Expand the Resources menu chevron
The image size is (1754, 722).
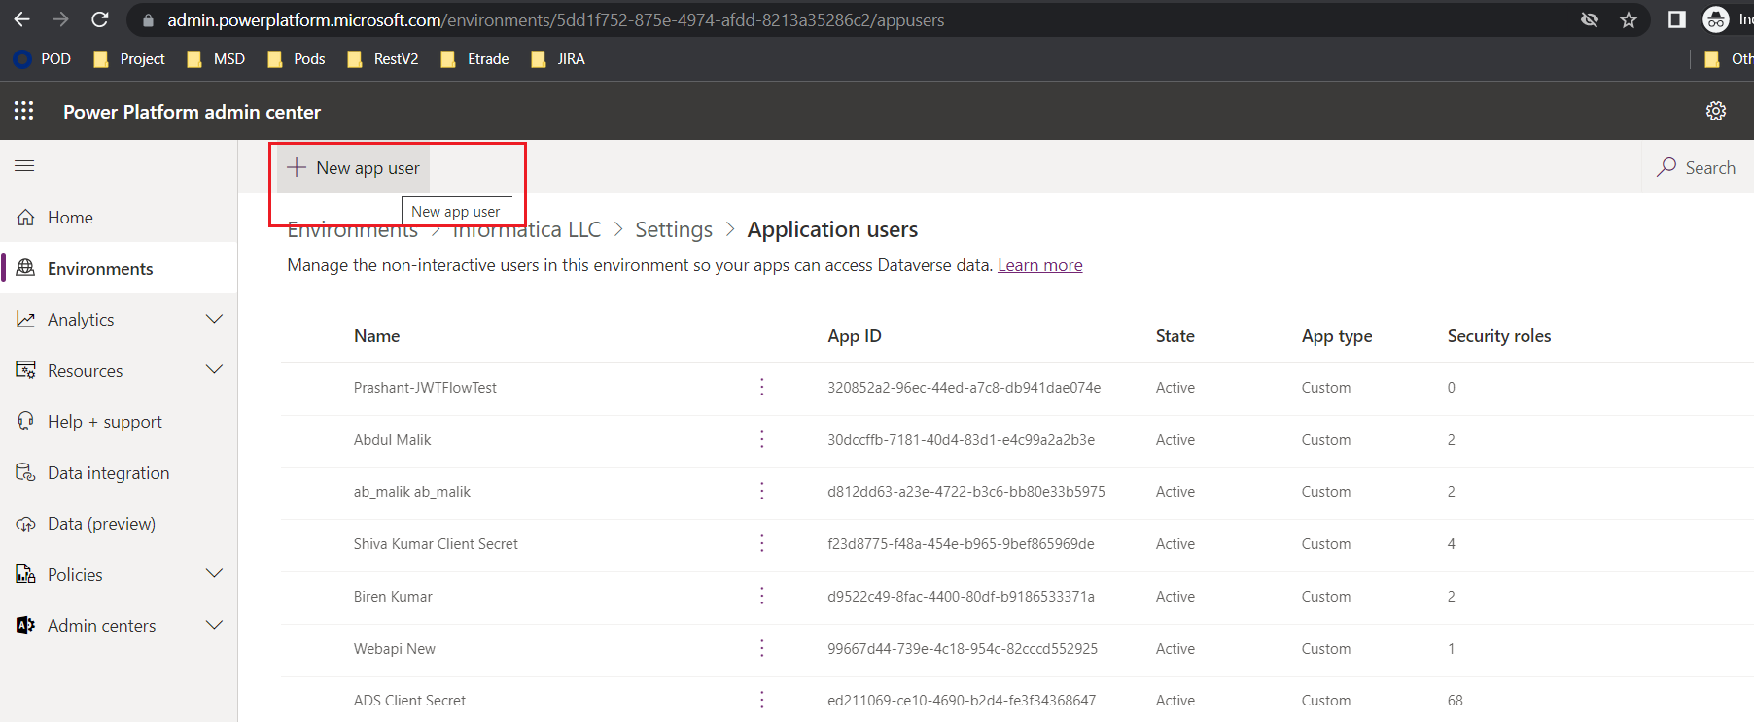215,370
